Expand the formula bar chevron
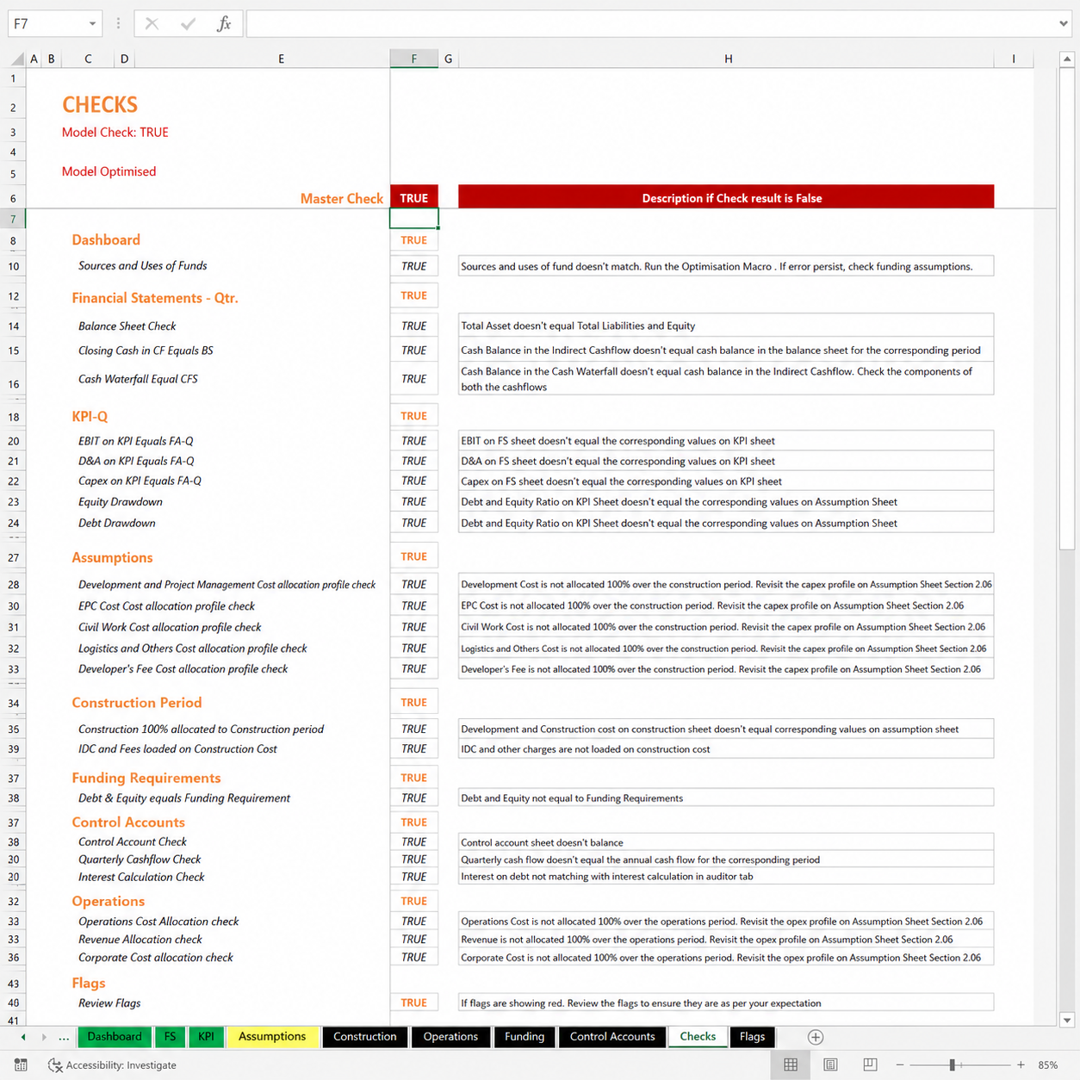The image size is (1080, 1080). coord(1064,23)
